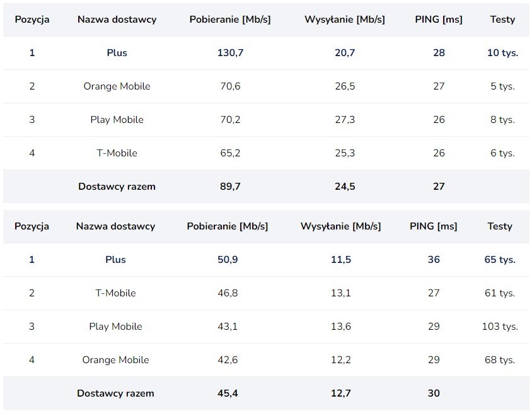
Task: Click Plus's 130,7 download speed value
Action: pyautogui.click(x=230, y=53)
